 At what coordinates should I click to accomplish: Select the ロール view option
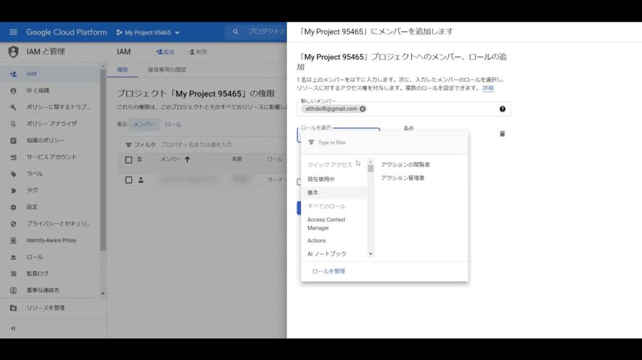pos(173,125)
